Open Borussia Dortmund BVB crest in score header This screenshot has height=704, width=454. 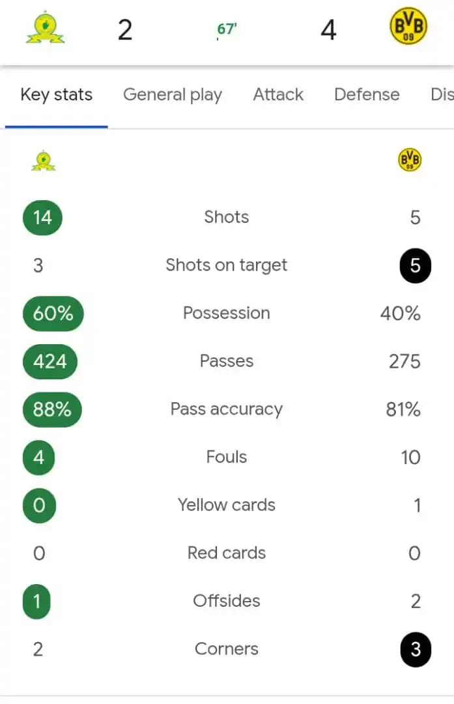coord(408,27)
